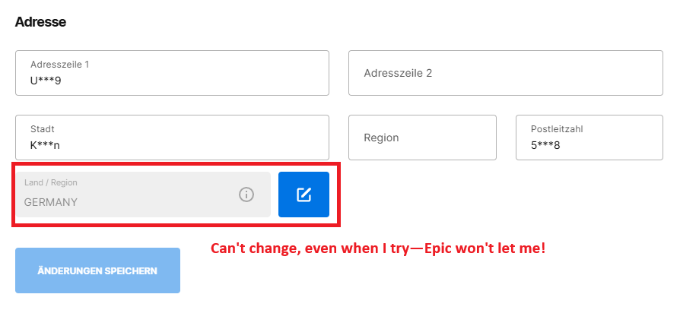Click the masked address value U***9

pyautogui.click(x=46, y=81)
